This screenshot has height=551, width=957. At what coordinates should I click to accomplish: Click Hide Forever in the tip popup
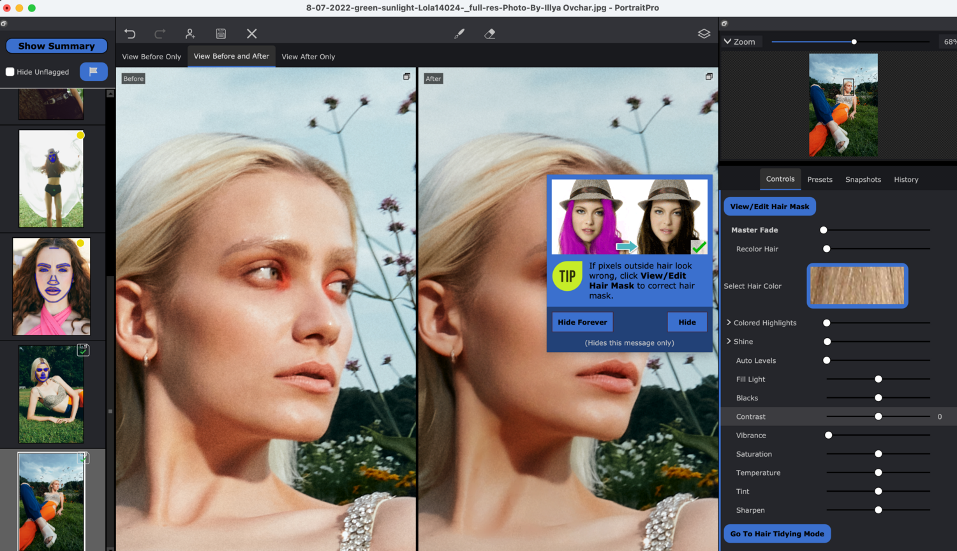click(582, 322)
